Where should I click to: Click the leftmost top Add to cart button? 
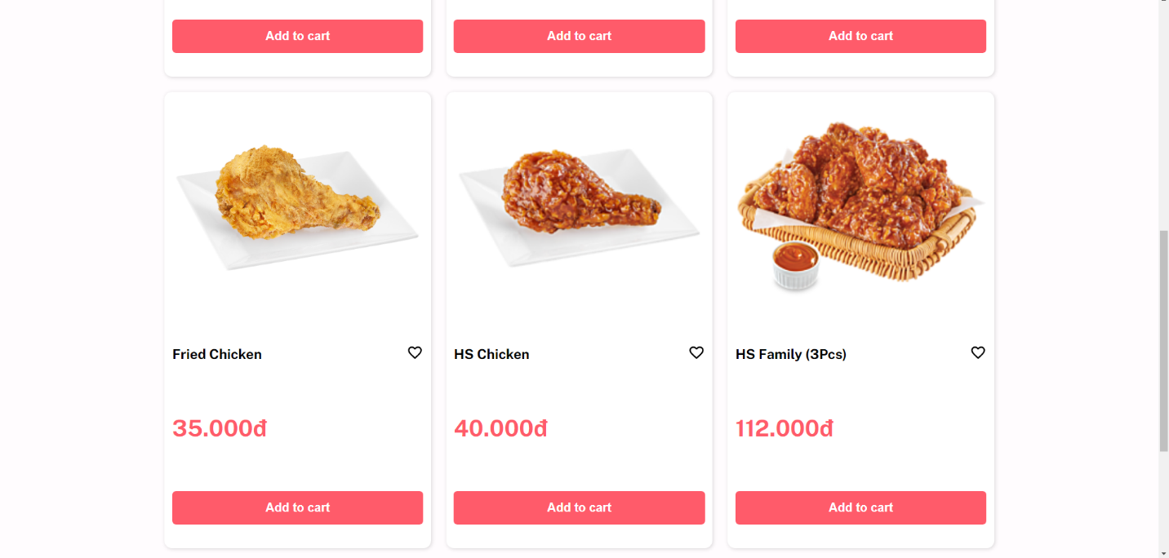[297, 36]
